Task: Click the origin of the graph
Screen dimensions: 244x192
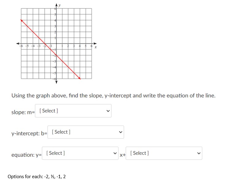Action: (x=56, y=43)
